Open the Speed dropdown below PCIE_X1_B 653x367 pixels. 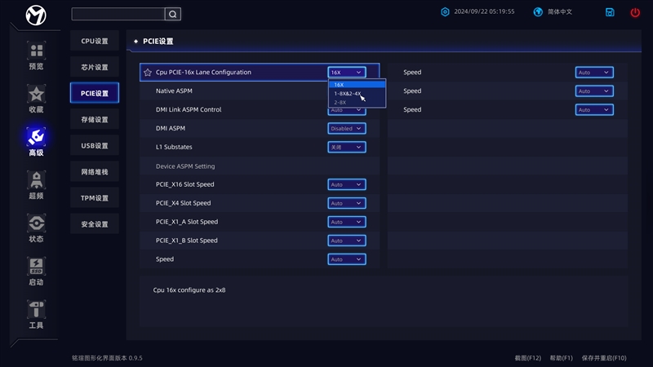pos(347,259)
